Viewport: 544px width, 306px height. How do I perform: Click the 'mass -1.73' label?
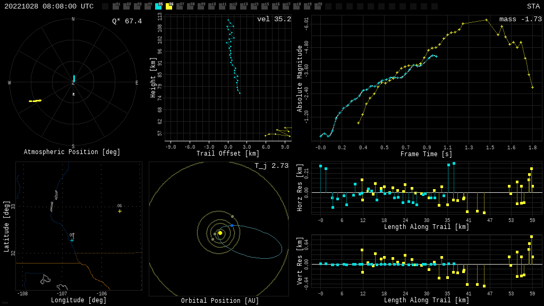pos(520,20)
